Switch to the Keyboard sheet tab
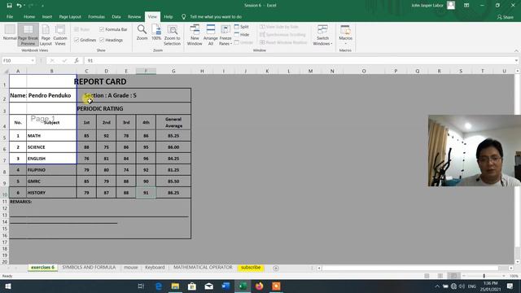The width and height of the screenshot is (521, 293). click(x=155, y=268)
